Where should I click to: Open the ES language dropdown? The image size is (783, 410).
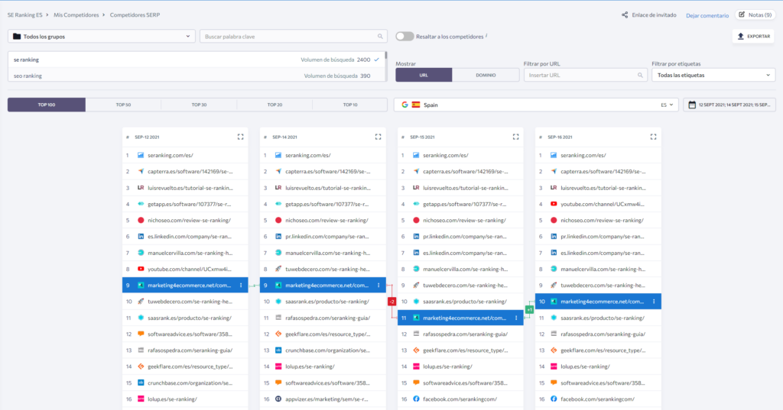coord(667,105)
